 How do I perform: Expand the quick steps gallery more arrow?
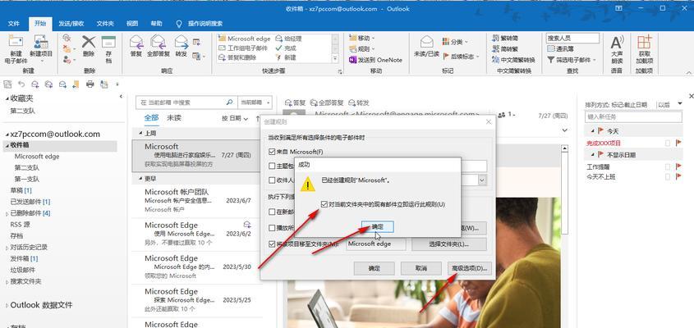(x=335, y=58)
